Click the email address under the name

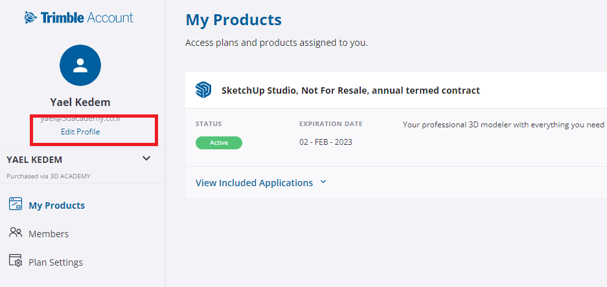80,119
